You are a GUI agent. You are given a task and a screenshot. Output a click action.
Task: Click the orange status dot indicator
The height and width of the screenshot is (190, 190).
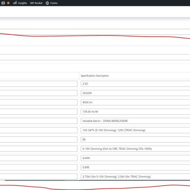[8, 3]
